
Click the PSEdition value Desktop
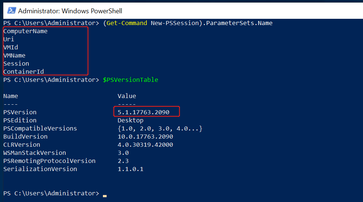[131, 120]
